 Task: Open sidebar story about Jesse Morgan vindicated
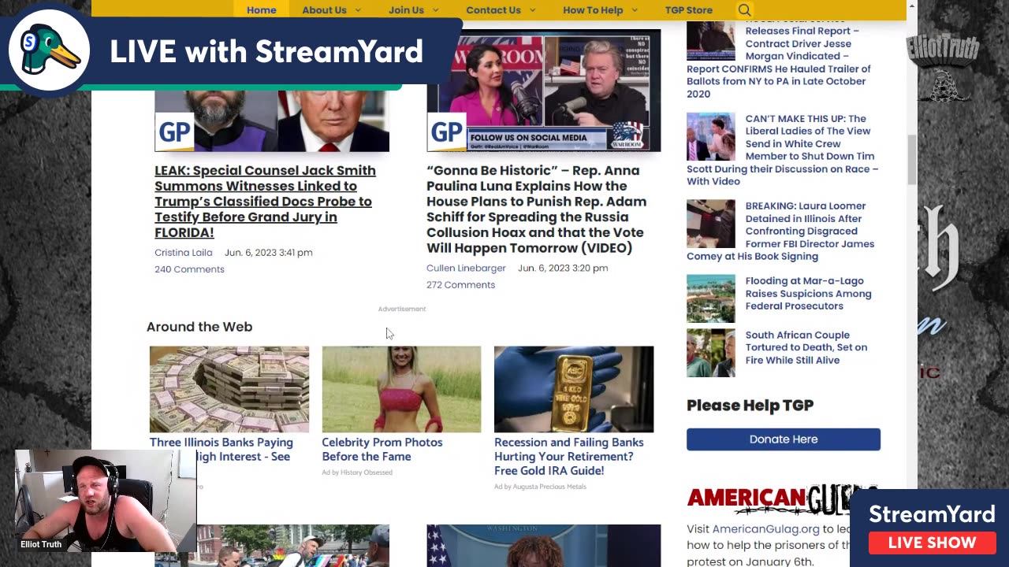pyautogui.click(x=779, y=62)
